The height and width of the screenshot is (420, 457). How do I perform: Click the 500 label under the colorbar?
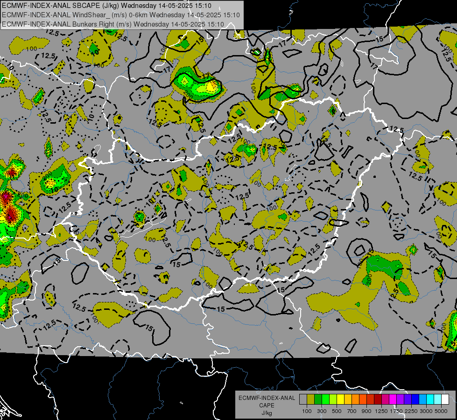[337, 411]
